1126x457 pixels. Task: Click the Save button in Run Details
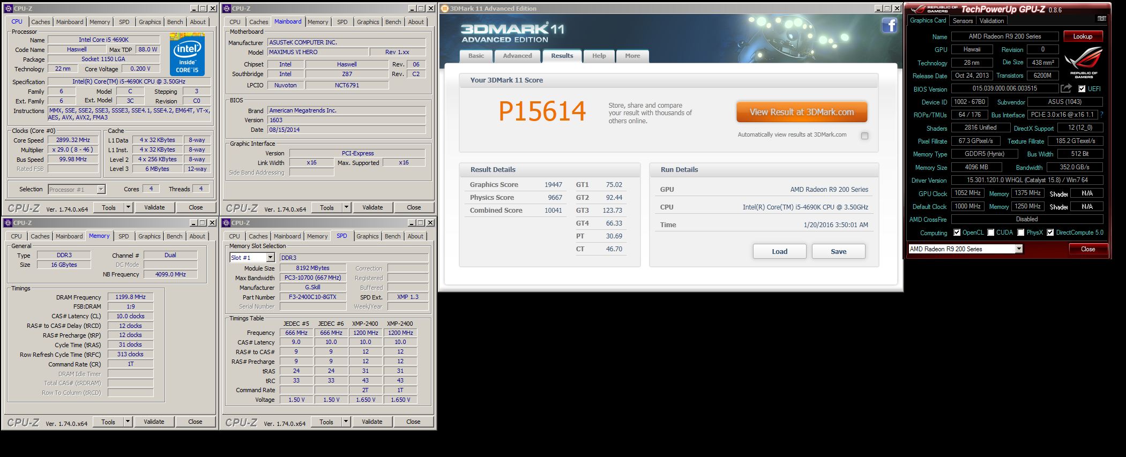click(x=838, y=251)
